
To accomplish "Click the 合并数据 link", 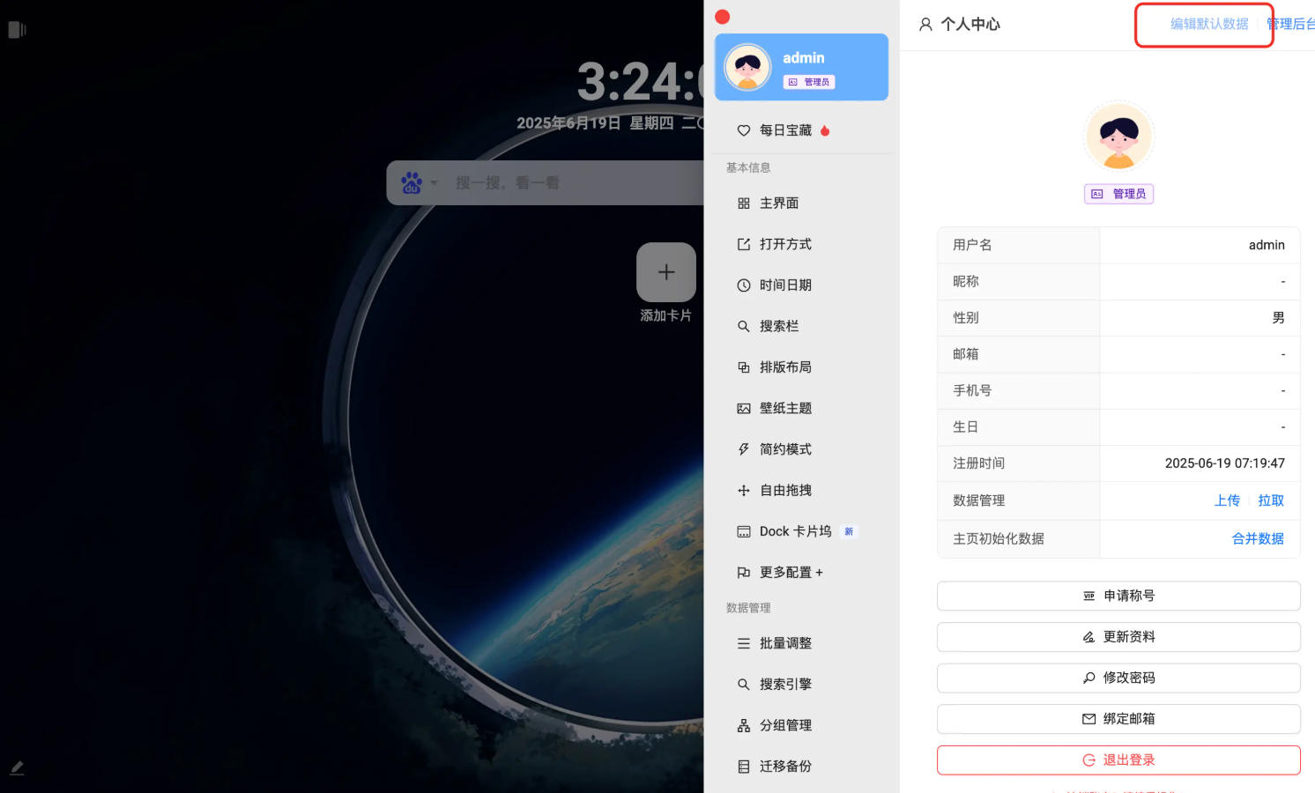I will coord(1258,538).
